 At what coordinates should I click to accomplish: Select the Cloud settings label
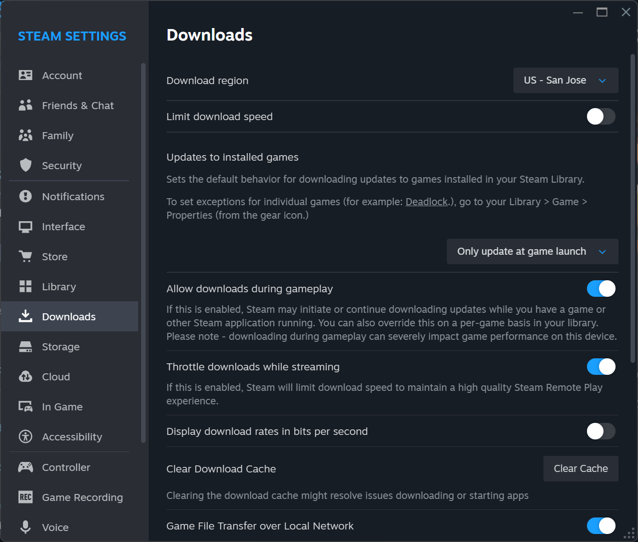pyautogui.click(x=56, y=377)
